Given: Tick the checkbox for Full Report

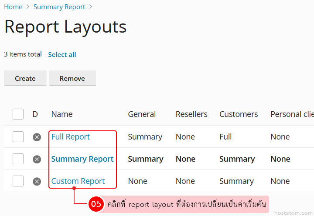Looking at the screenshot, I should pyautogui.click(x=18, y=137).
